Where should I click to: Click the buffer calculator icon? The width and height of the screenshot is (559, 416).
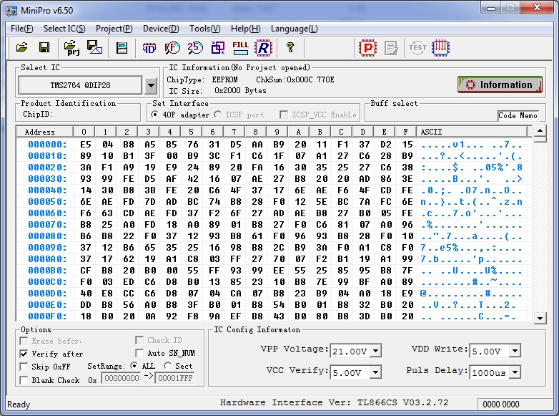click(x=122, y=47)
